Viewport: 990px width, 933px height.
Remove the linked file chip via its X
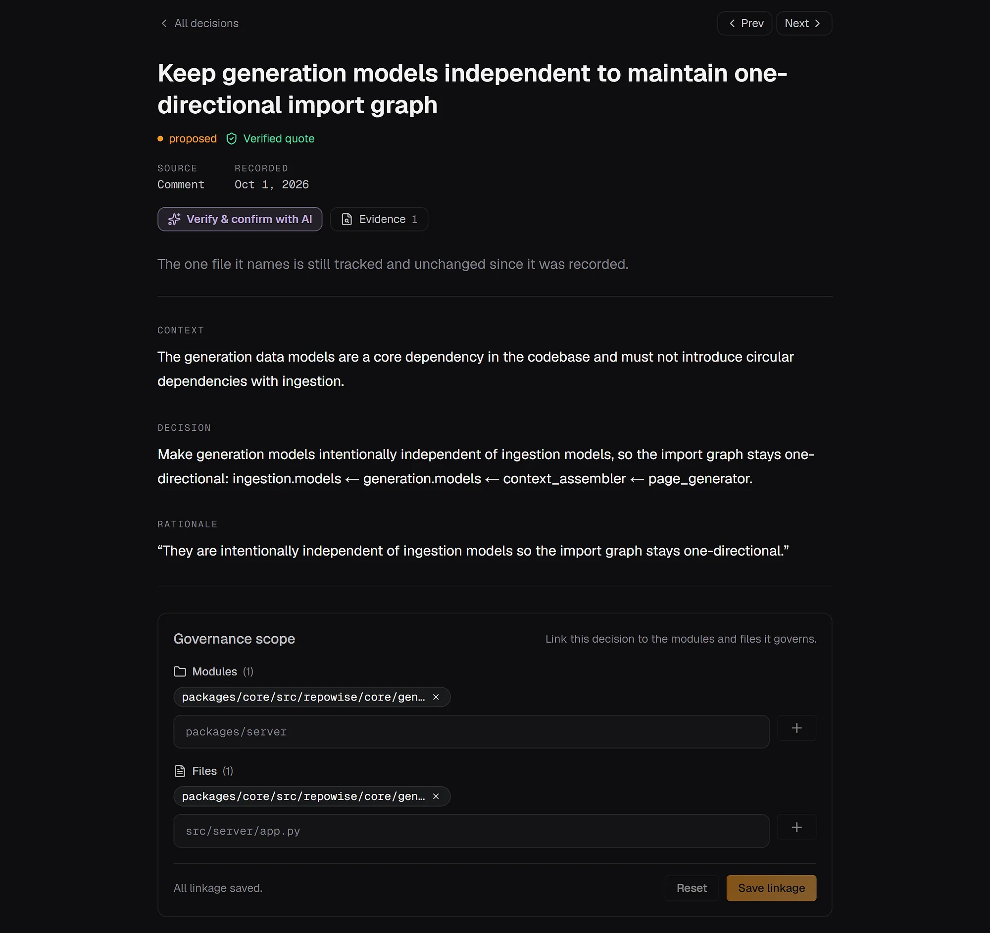(x=436, y=796)
